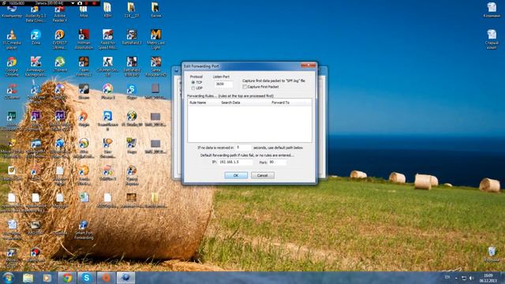Open the EVEREST Ultimate desktop icon

coord(60,39)
